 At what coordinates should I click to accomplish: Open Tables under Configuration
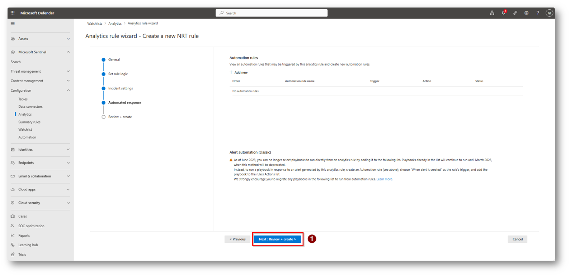[x=23, y=99]
